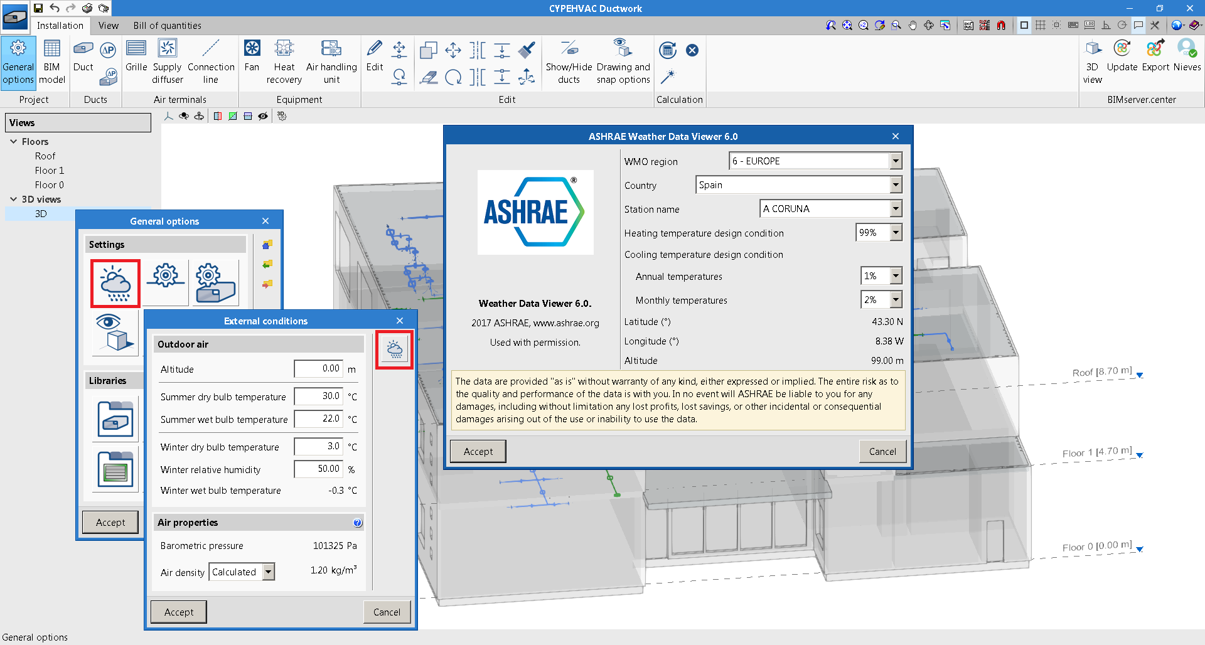Open the grille library icon

(x=115, y=469)
